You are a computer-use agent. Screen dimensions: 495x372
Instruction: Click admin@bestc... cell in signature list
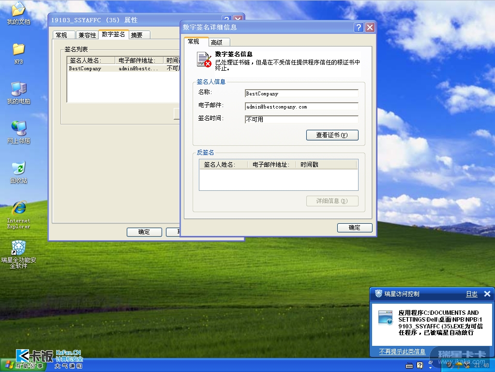tap(138, 68)
